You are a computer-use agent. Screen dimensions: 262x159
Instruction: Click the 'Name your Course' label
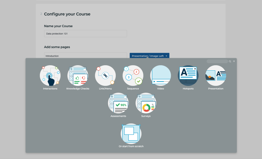pos(58,26)
